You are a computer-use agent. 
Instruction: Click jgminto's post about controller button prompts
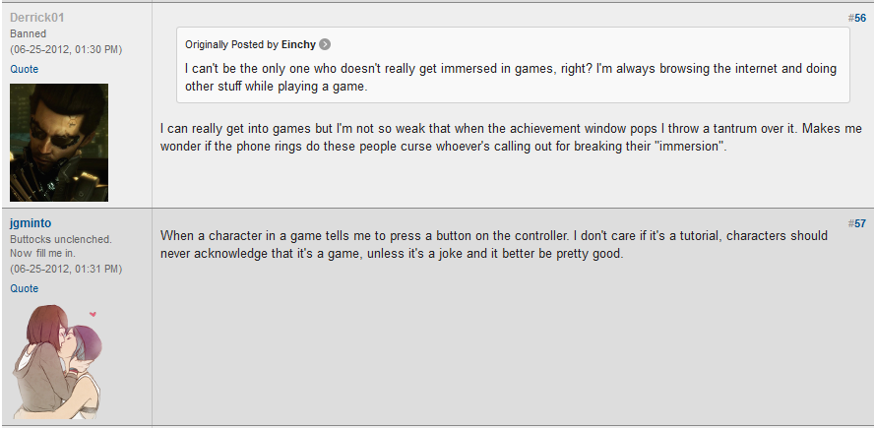tap(492, 244)
